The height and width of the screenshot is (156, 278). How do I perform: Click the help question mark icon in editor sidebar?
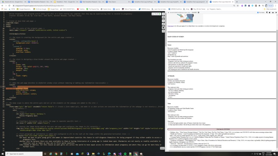163,31
